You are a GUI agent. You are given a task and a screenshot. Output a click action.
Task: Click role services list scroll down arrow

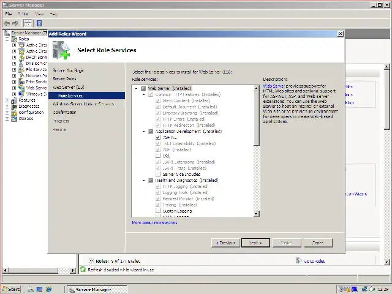click(256, 214)
